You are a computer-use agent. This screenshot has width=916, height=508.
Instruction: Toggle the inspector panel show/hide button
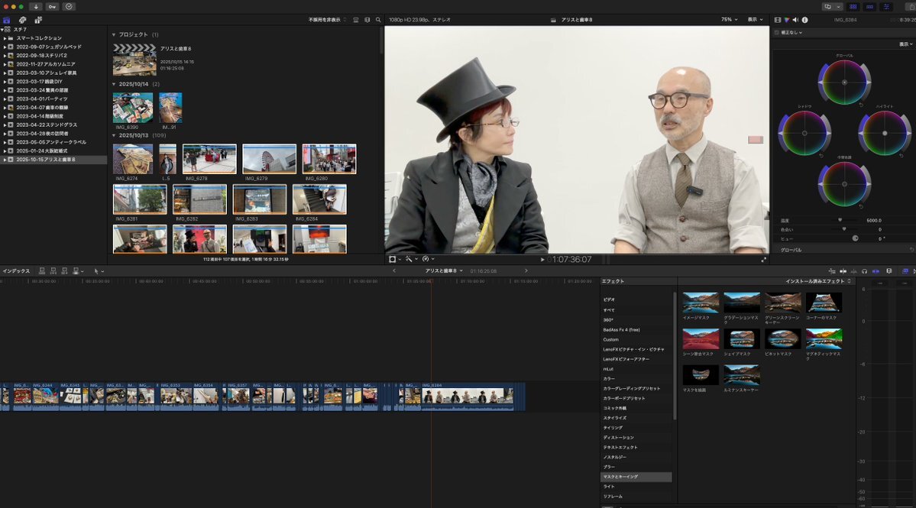click(x=887, y=6)
